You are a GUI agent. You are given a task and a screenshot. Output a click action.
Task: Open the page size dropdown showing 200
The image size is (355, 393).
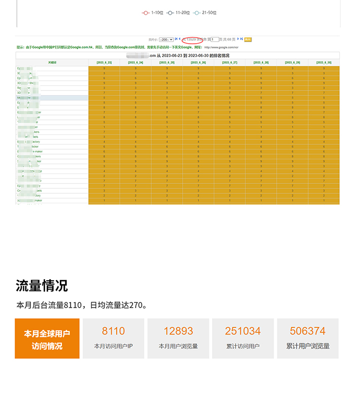pos(166,40)
